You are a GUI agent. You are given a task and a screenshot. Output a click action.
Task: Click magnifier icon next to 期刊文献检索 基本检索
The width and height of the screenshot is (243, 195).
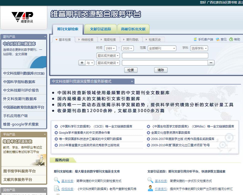pyautogui.click(x=57, y=180)
